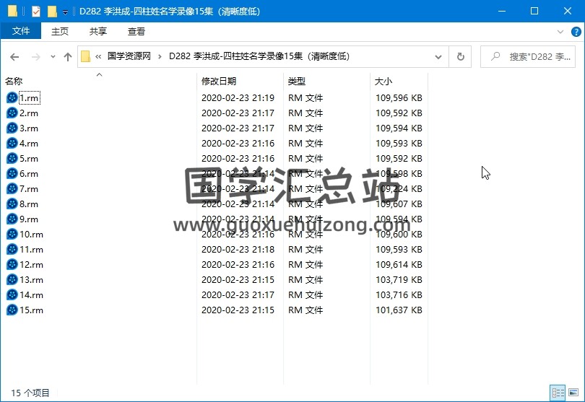
Task: Select file name 3.rm
Action: pos(29,128)
